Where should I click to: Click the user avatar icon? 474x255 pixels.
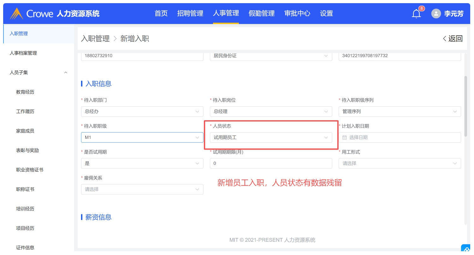pos(436,14)
